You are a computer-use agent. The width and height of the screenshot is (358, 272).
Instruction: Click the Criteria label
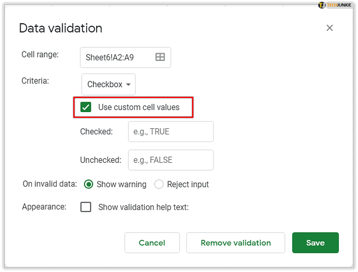(35, 81)
